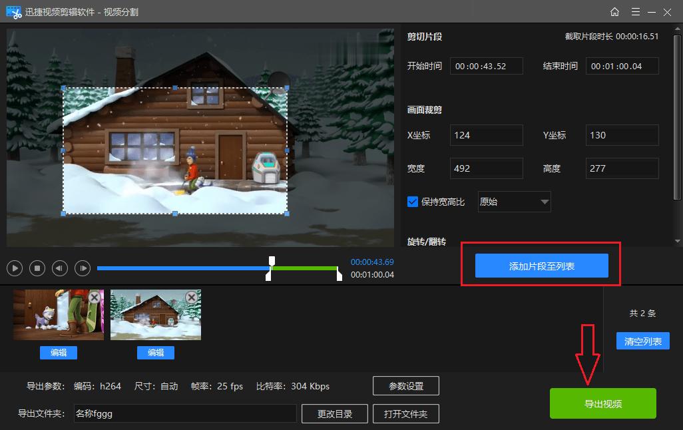Remove the cabin clip thumbnail with X
This screenshot has height=430, width=683.
(x=191, y=298)
